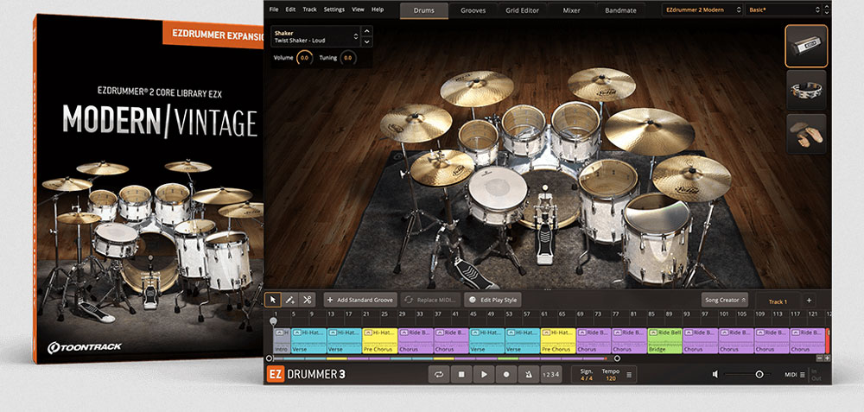
Task: Click the Tuning knob
Action: pos(348,58)
